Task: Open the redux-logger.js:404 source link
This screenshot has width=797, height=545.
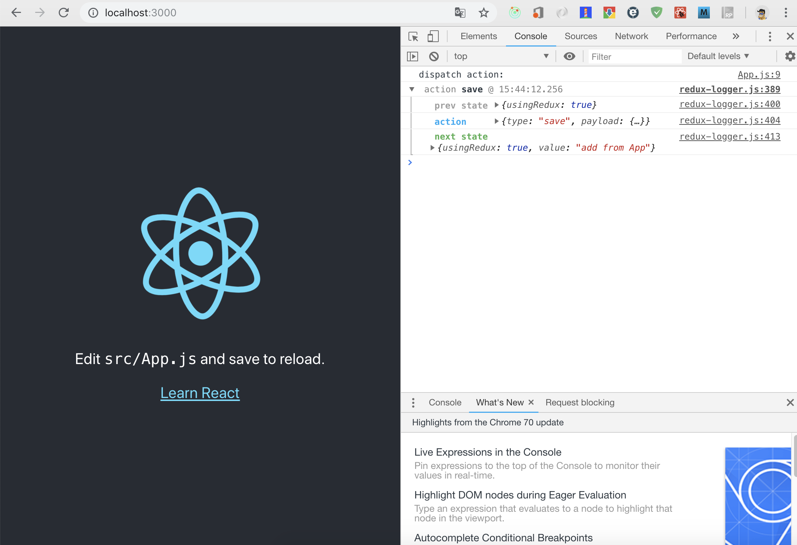Action: pos(729,120)
